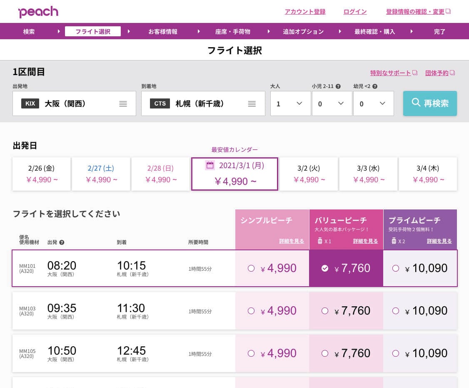
Task: Click the フライトを選択してください heading
Action: pos(66,214)
